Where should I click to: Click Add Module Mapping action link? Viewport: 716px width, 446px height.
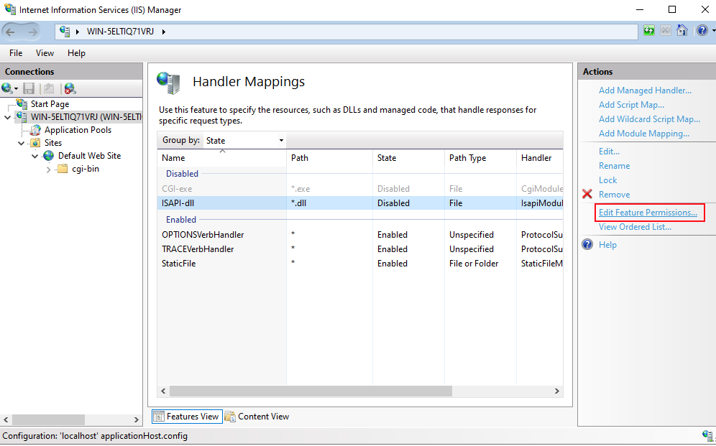(x=643, y=134)
